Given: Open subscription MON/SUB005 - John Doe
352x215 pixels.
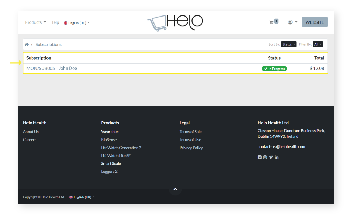Looking at the screenshot, I should click(x=52, y=68).
